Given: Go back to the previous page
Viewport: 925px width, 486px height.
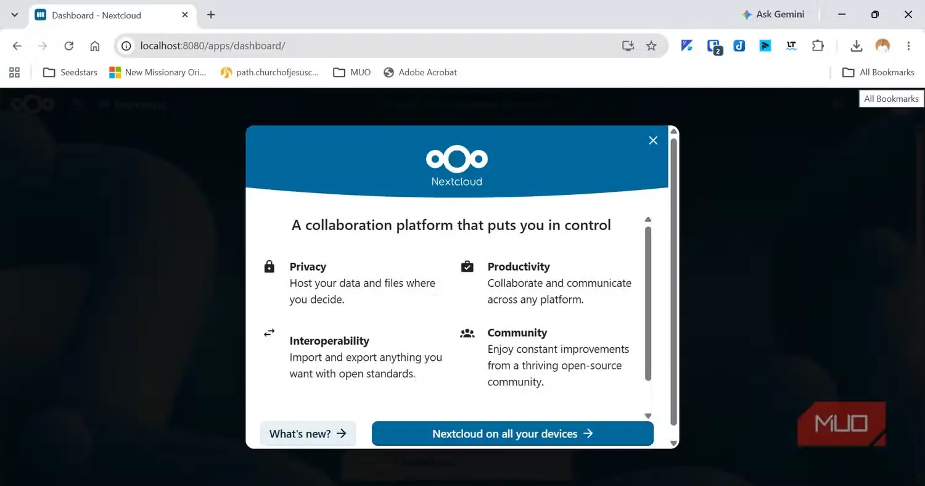Looking at the screenshot, I should [x=17, y=46].
